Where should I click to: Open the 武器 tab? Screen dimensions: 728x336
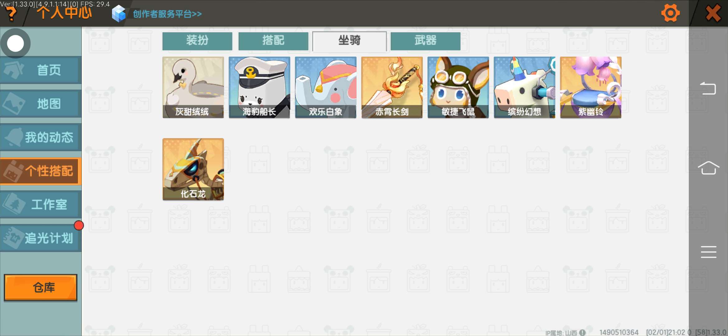point(425,41)
